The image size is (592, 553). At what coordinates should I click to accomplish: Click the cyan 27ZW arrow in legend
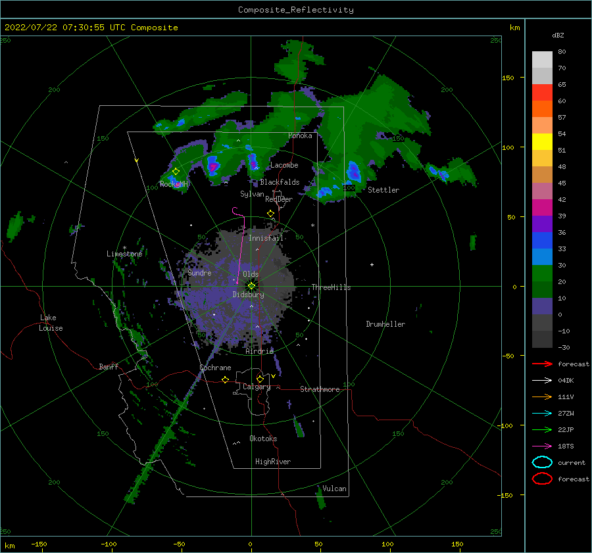(x=542, y=414)
